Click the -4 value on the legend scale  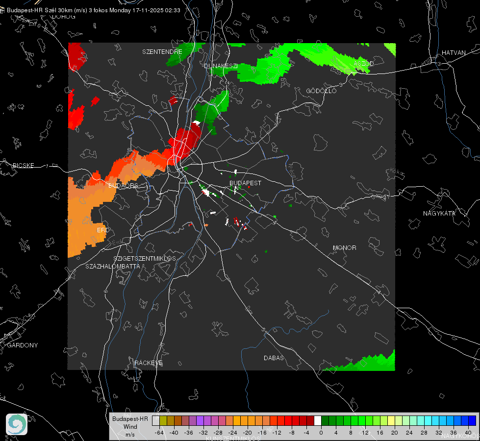click(307, 433)
